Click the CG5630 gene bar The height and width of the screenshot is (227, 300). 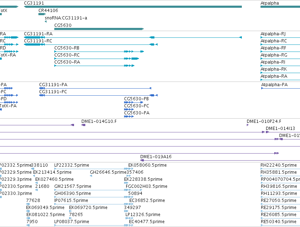99,29
